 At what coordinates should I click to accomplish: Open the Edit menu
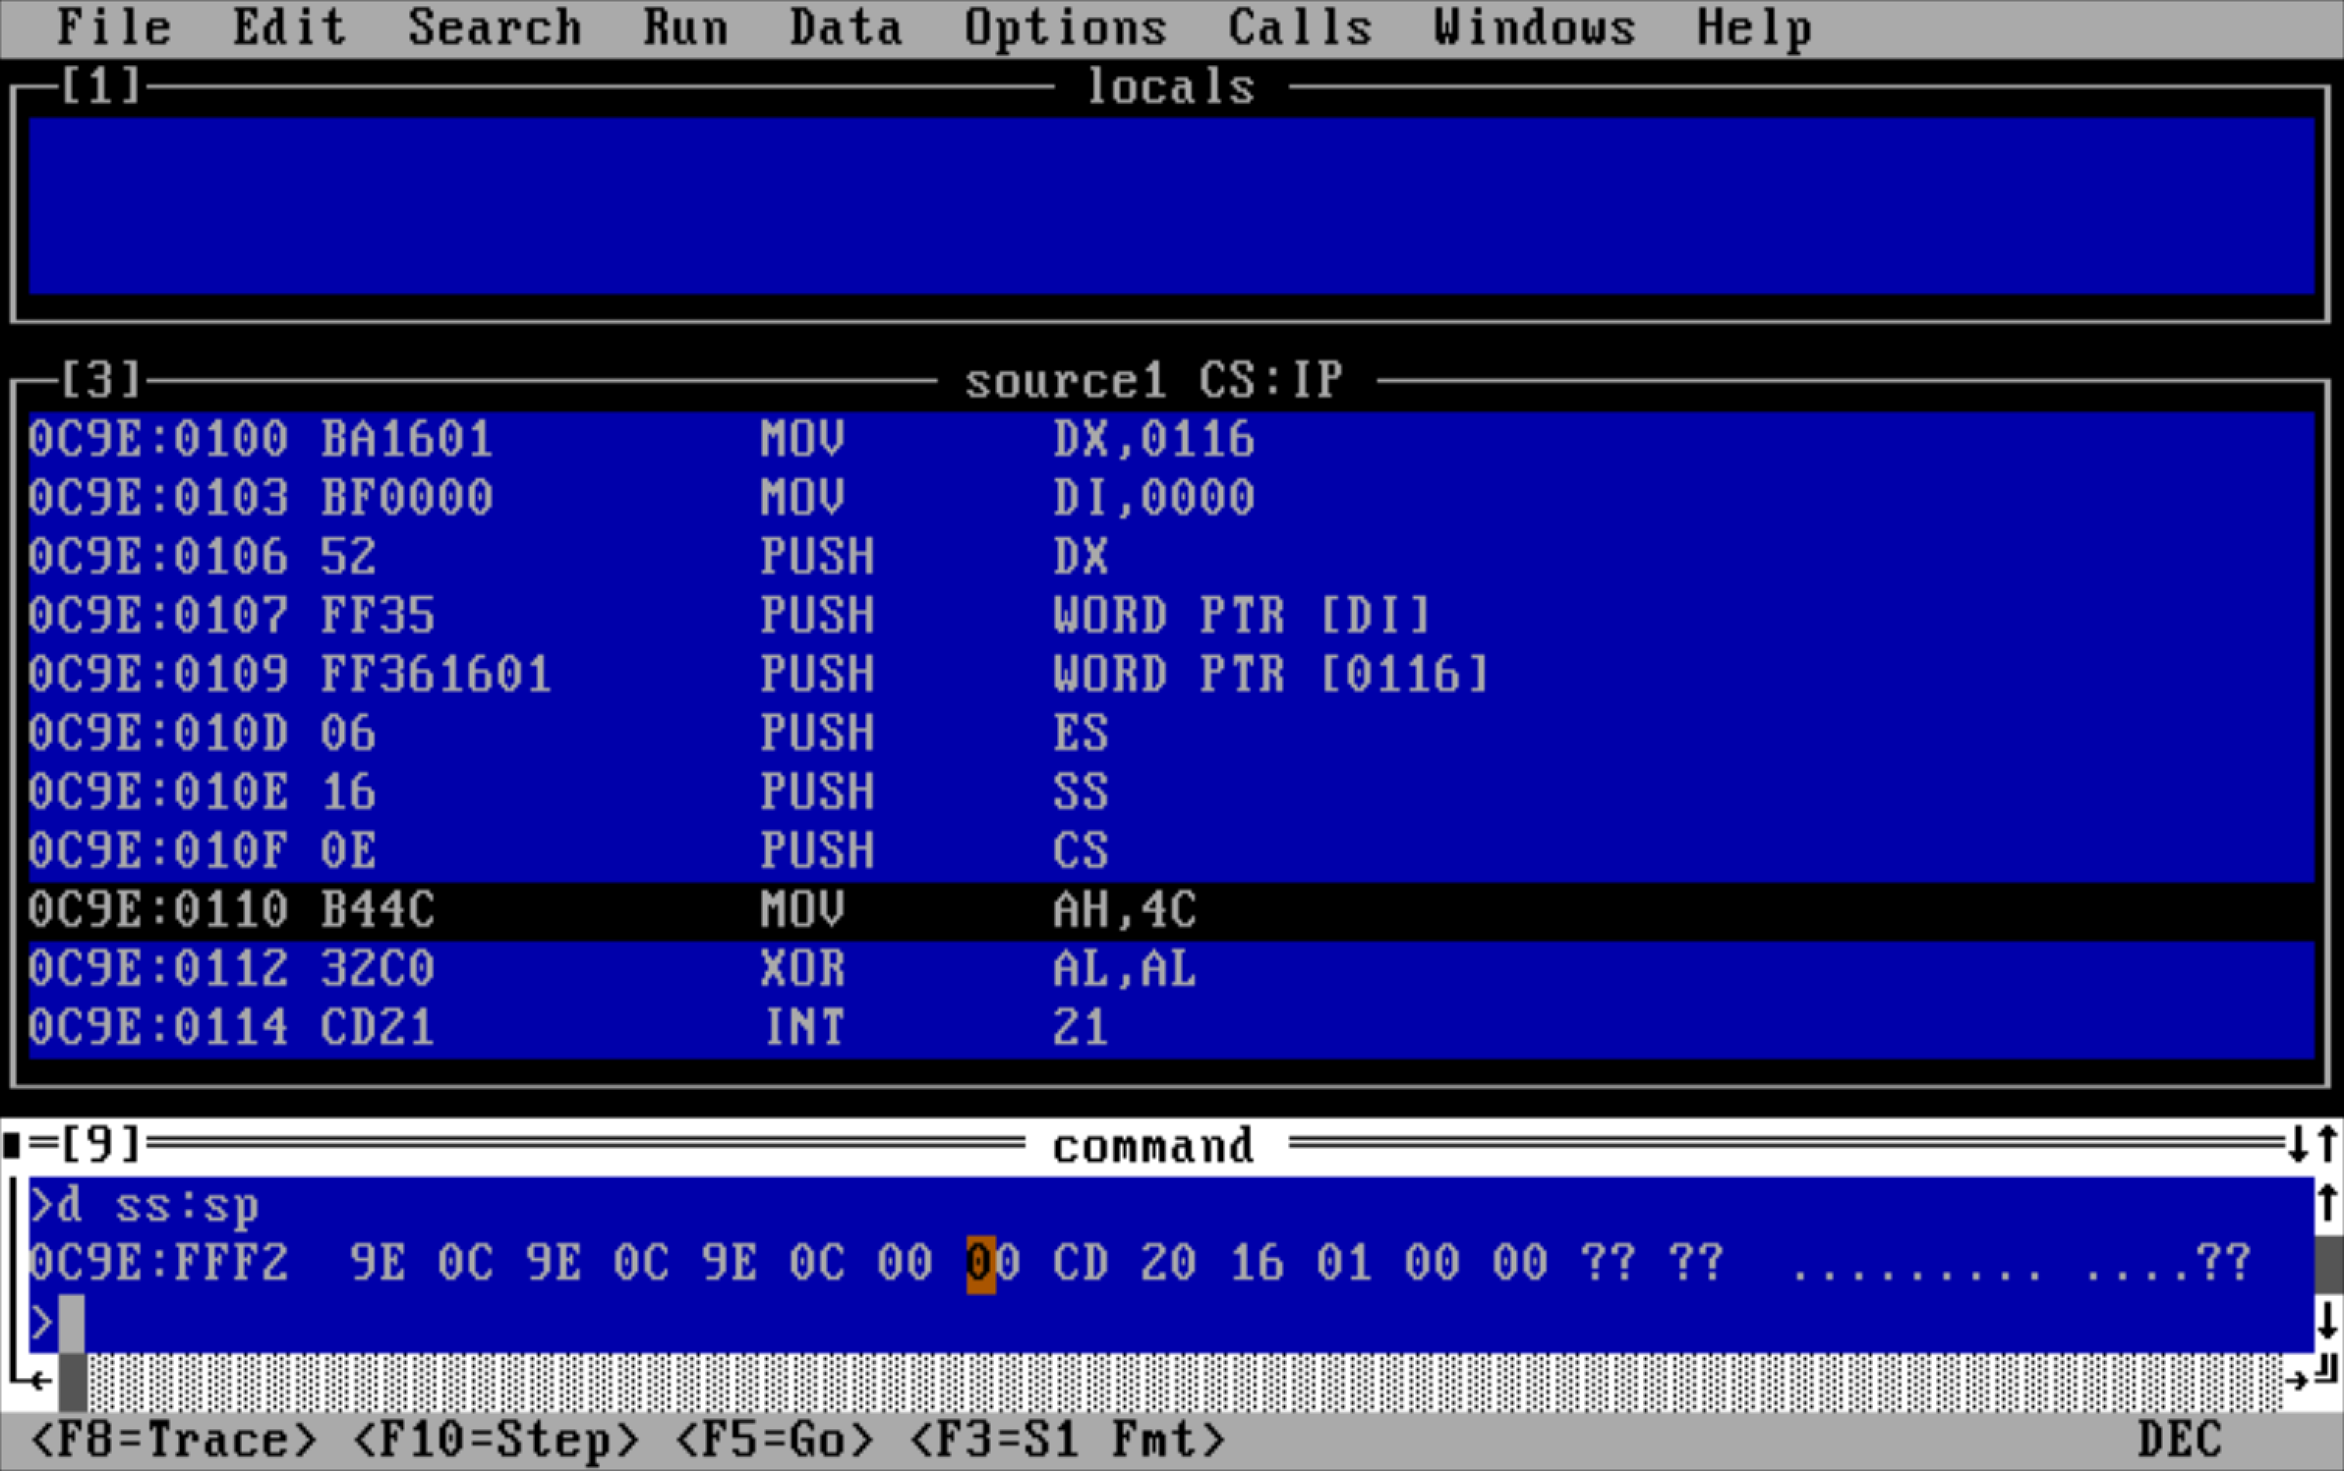pyautogui.click(x=289, y=28)
